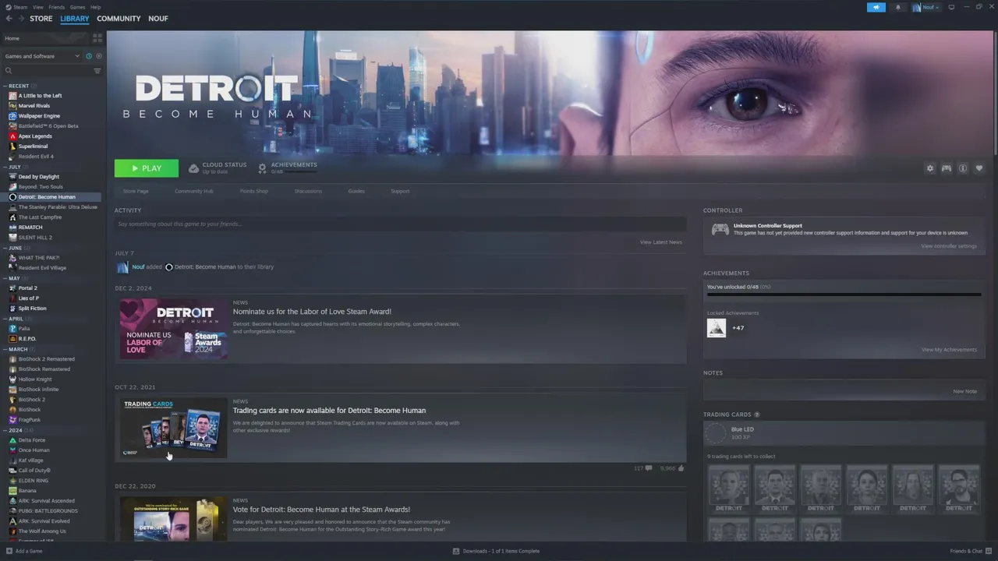The width and height of the screenshot is (998, 561).
Task: Click the achievements medal icon
Action: coord(262,168)
